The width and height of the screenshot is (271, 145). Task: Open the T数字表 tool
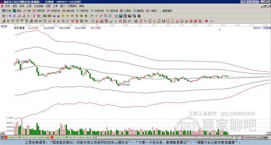point(112,11)
